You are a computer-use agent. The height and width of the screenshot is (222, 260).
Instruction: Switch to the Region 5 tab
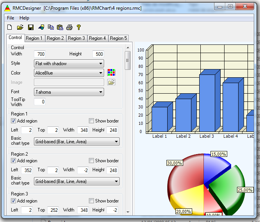pyautogui.click(x=119, y=38)
